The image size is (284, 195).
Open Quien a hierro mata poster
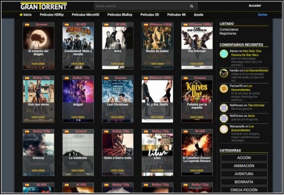[118, 152]
